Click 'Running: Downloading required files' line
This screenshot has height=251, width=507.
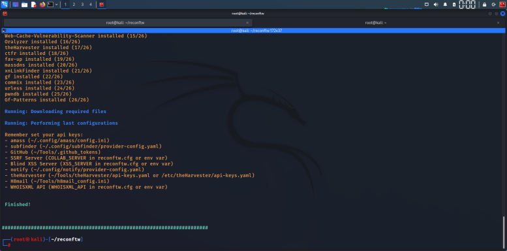[x=55, y=111]
